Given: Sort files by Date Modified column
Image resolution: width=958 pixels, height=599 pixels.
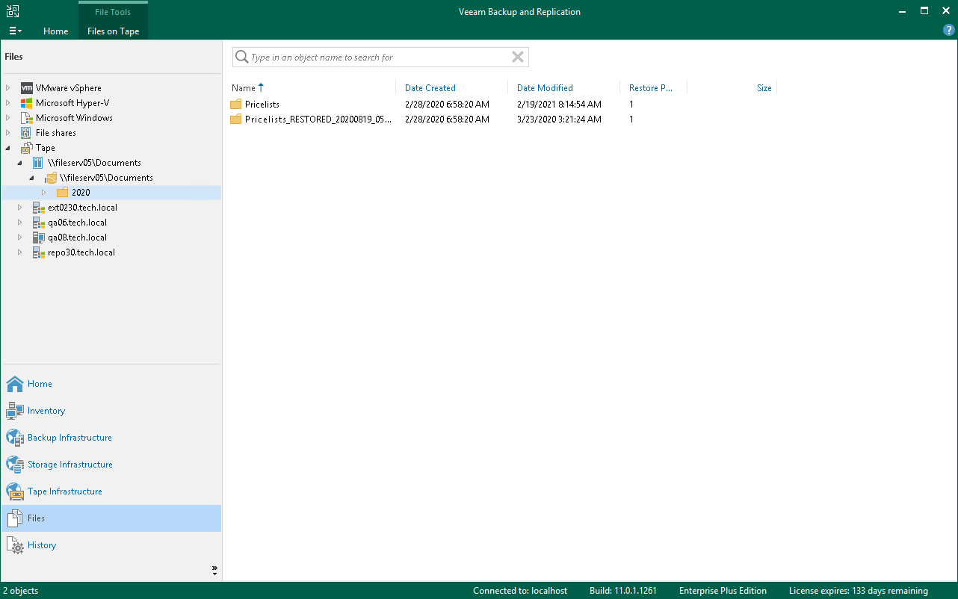Looking at the screenshot, I should click(x=545, y=87).
